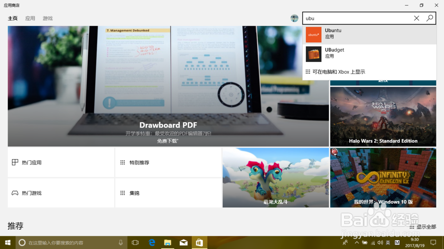The height and width of the screenshot is (249, 444).
Task: Open Mail app from taskbar
Action: coord(183,242)
